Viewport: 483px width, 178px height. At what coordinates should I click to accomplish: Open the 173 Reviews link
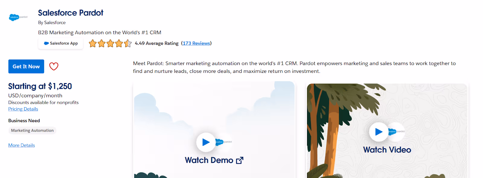coord(197,43)
